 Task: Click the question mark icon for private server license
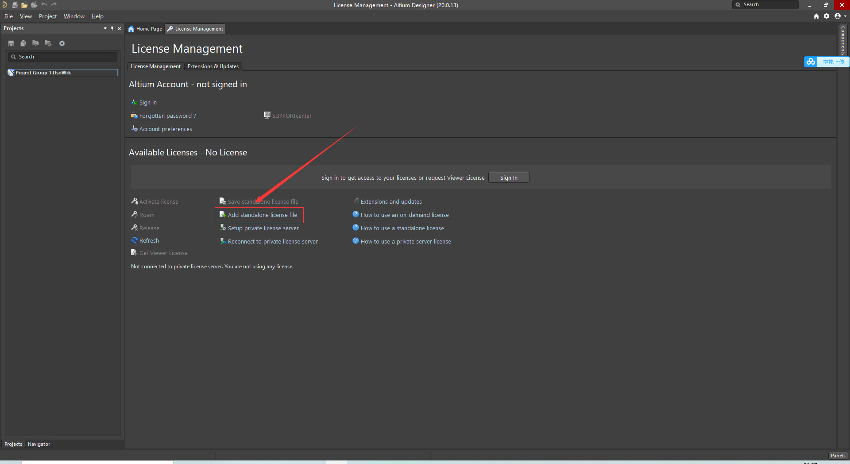[355, 241]
